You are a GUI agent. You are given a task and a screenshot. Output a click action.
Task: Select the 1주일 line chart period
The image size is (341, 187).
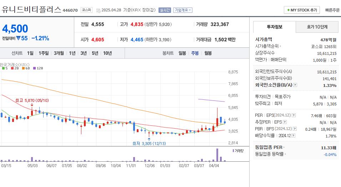[44, 53]
